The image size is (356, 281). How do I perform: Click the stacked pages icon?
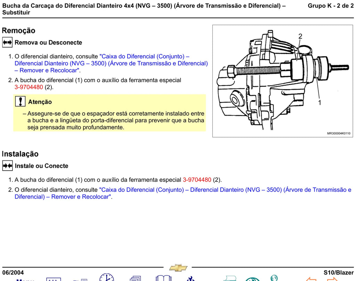[x=136, y=279]
